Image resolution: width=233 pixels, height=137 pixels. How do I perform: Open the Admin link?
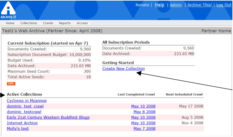pos(176,5)
